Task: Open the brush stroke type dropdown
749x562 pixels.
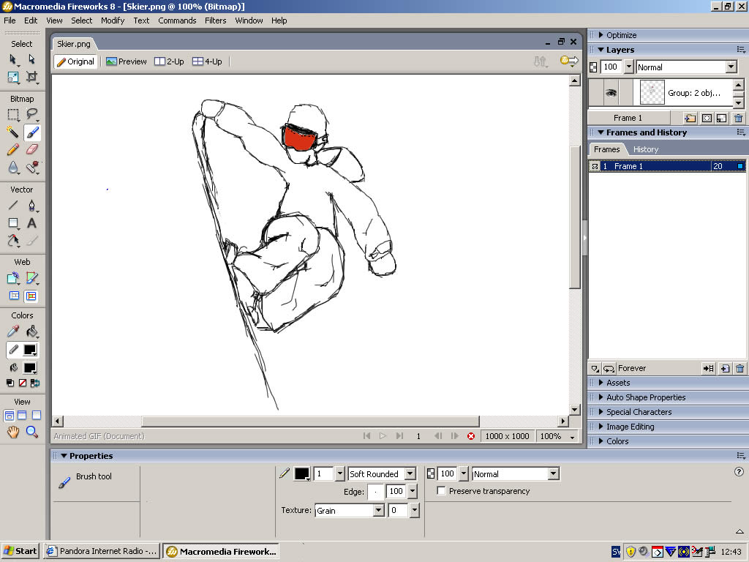Action: [410, 474]
